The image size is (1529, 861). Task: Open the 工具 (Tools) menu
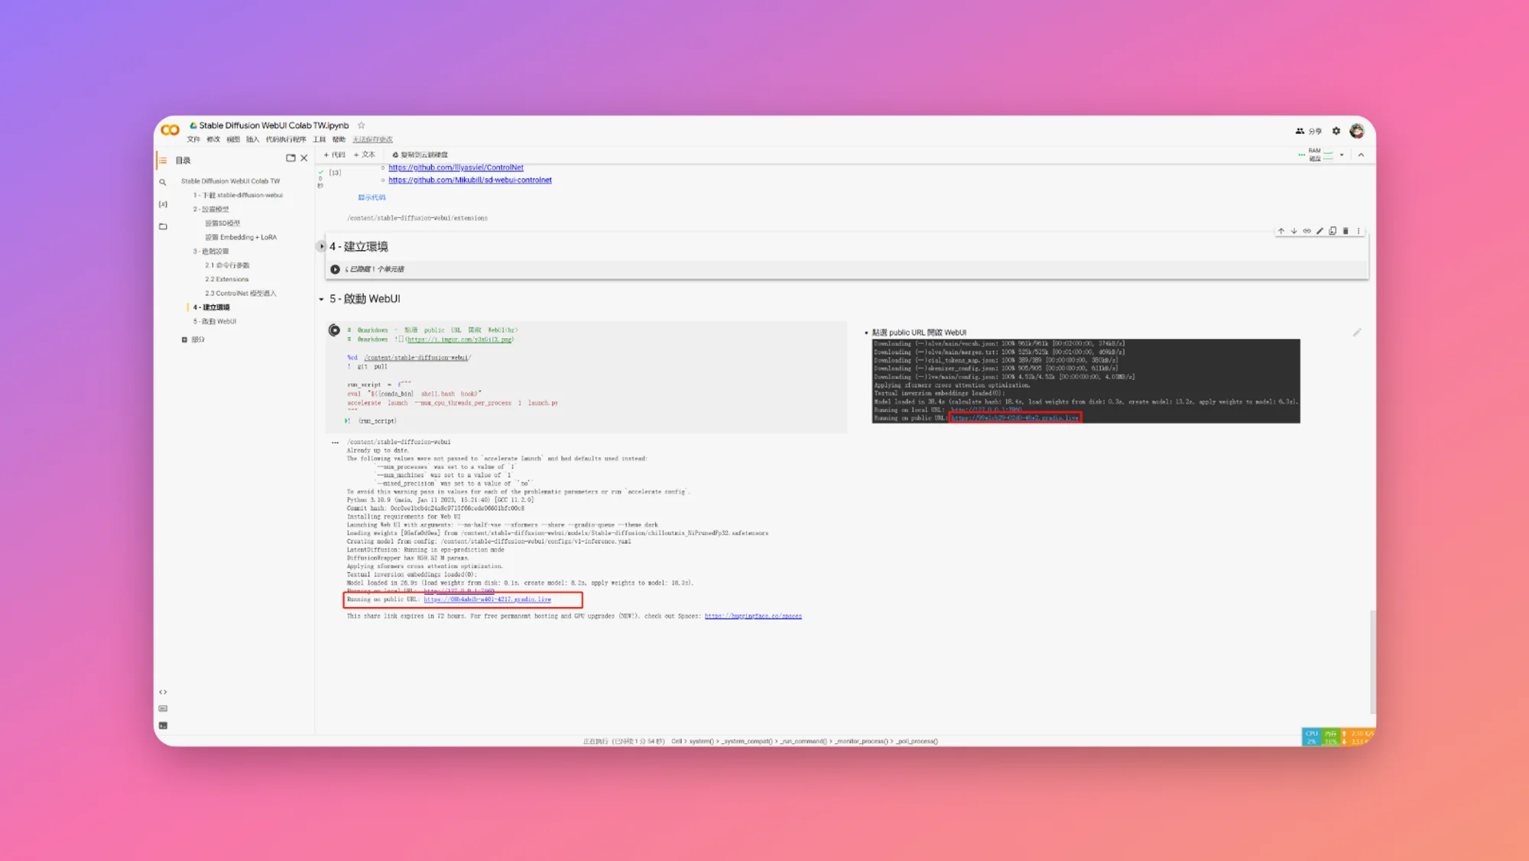[x=320, y=139]
